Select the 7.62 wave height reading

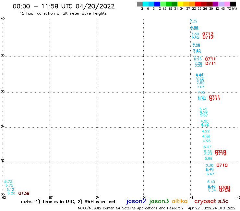coord(200,83)
